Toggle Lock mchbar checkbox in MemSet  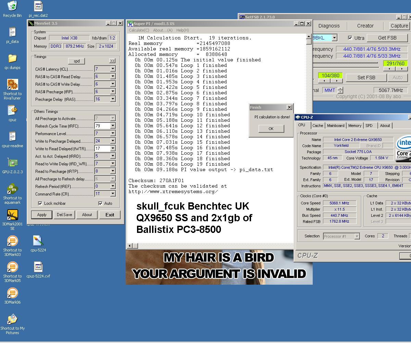coord(40,203)
